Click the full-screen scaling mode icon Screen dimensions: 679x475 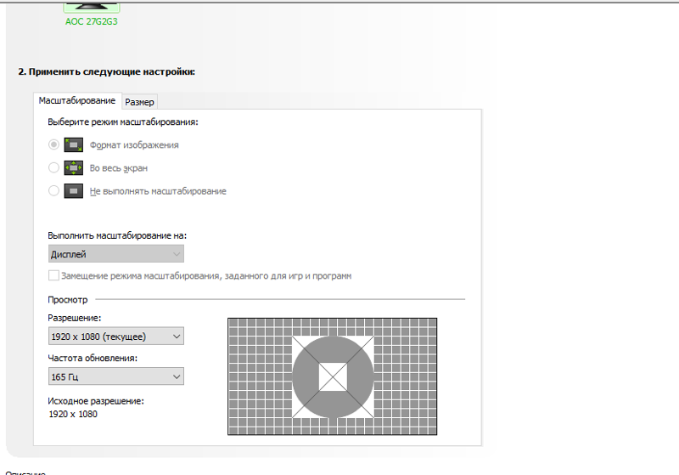click(x=74, y=168)
